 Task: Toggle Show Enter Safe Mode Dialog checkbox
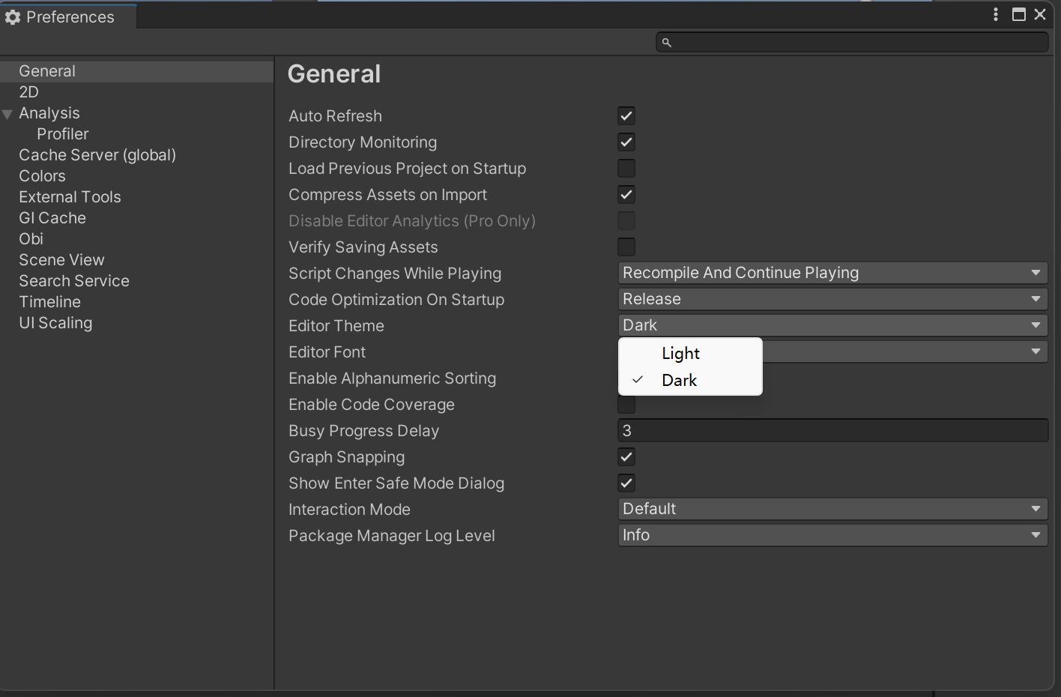pyautogui.click(x=626, y=483)
